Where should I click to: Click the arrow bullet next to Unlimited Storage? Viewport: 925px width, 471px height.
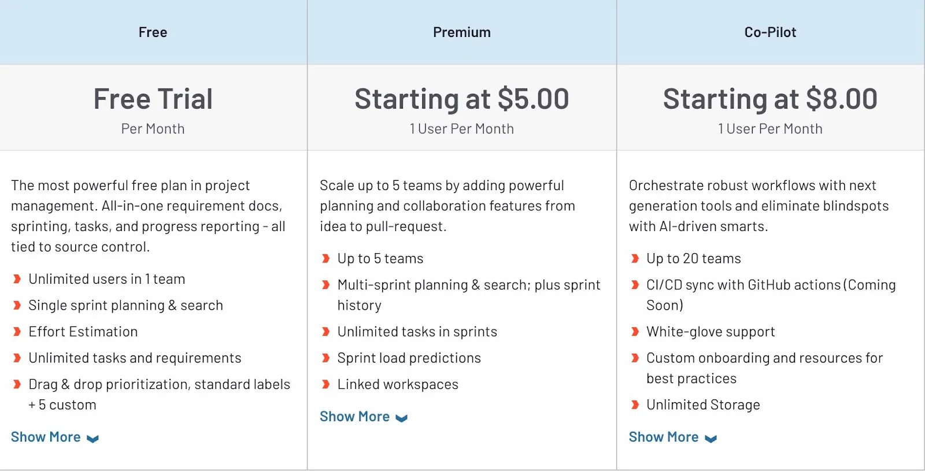coord(635,405)
